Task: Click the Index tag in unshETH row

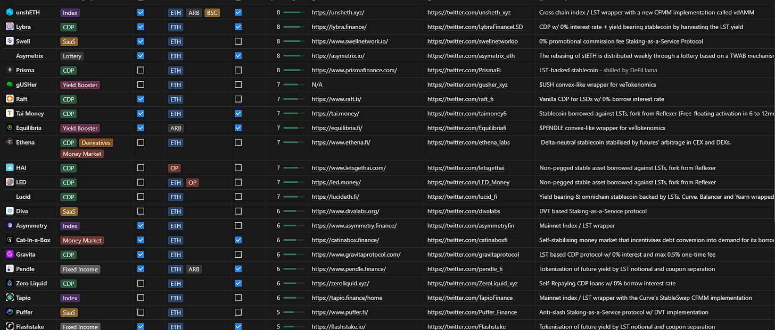Action: (70, 12)
